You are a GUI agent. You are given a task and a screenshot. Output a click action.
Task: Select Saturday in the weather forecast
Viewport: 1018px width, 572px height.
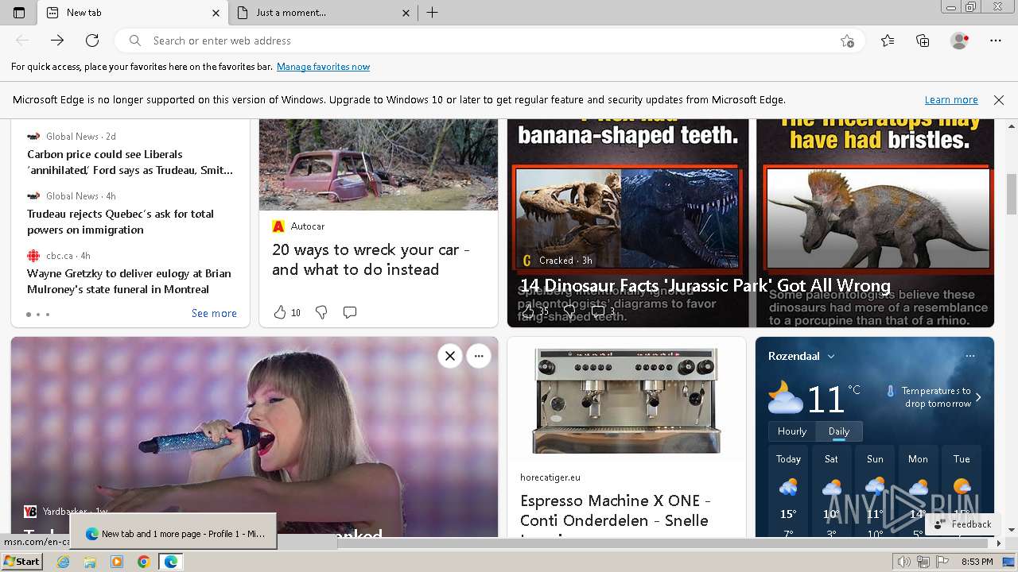tap(831, 493)
